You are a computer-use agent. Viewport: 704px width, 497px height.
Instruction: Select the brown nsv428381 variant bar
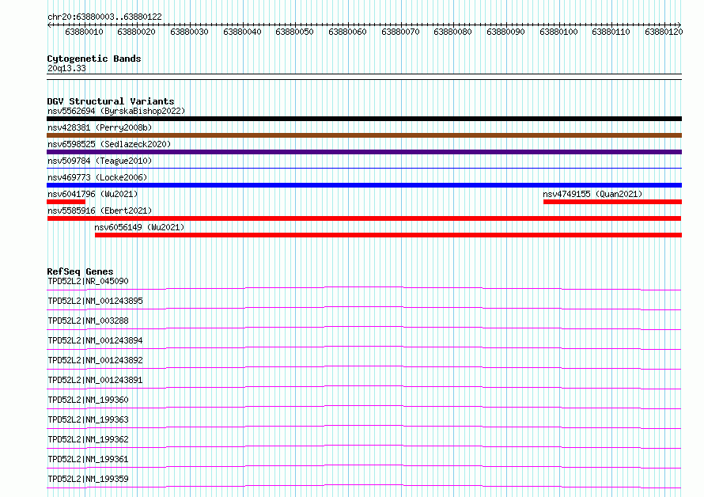pos(364,135)
